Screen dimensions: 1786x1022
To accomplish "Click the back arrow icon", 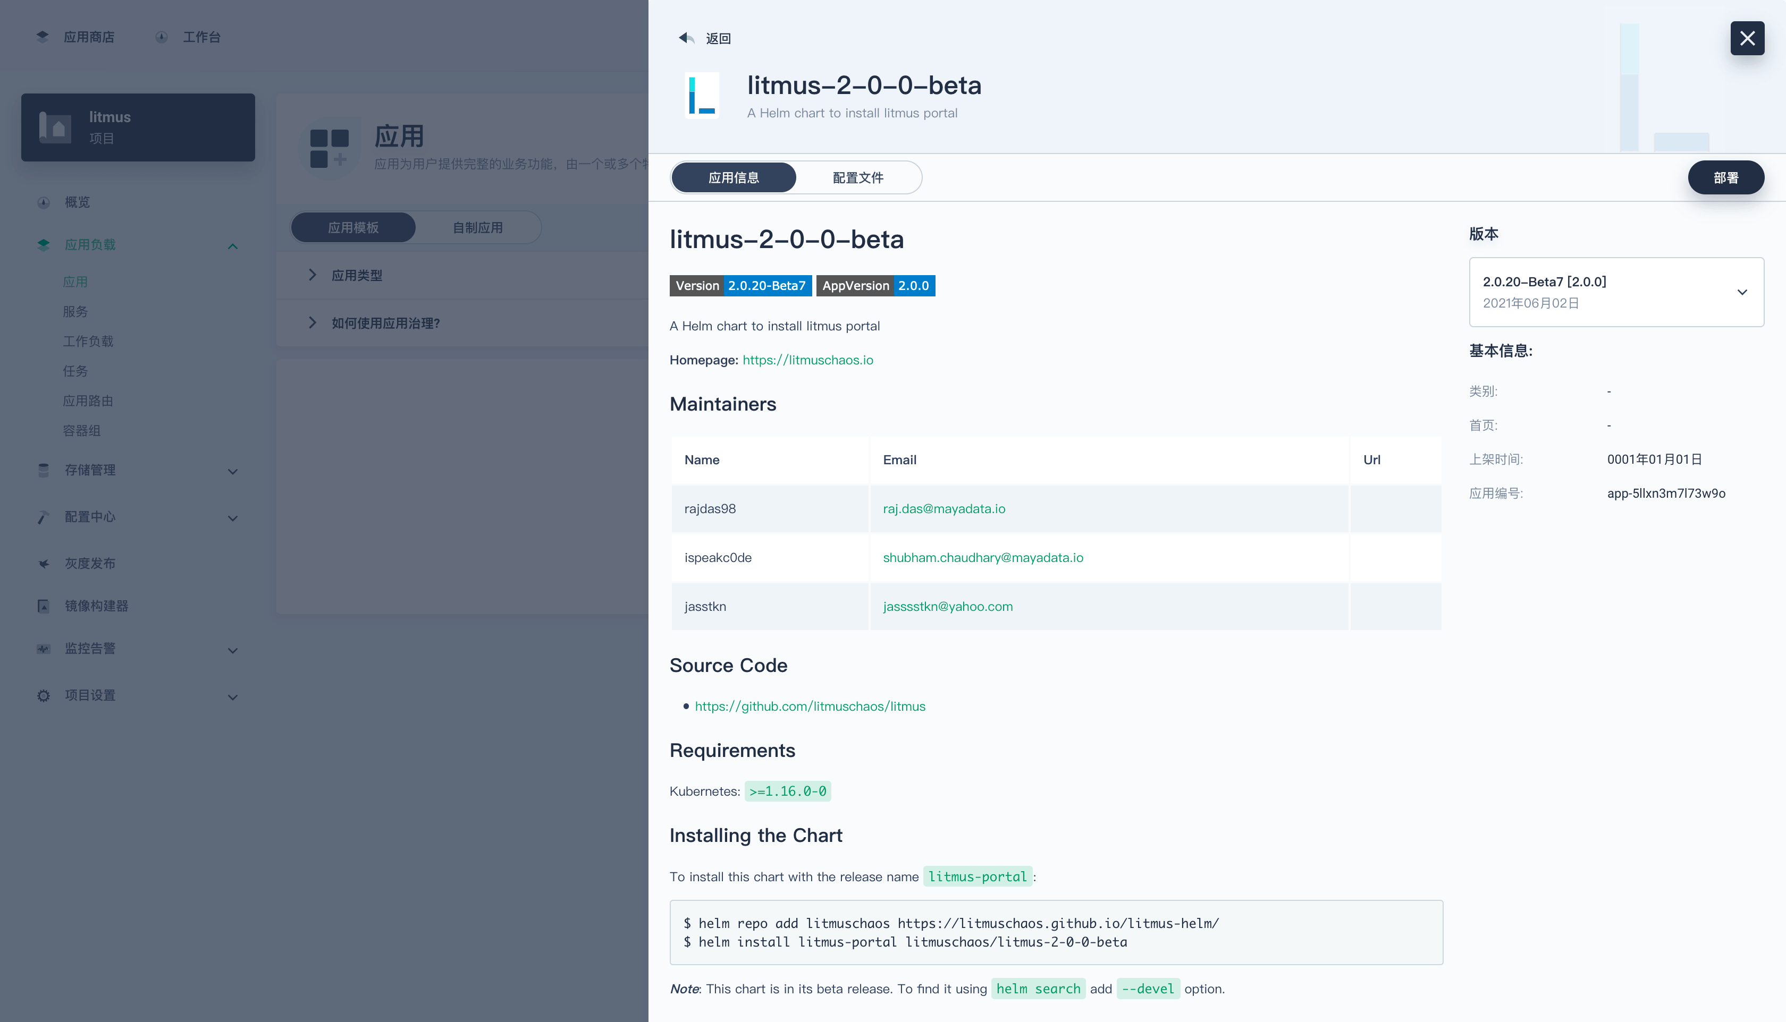I will pyautogui.click(x=686, y=38).
